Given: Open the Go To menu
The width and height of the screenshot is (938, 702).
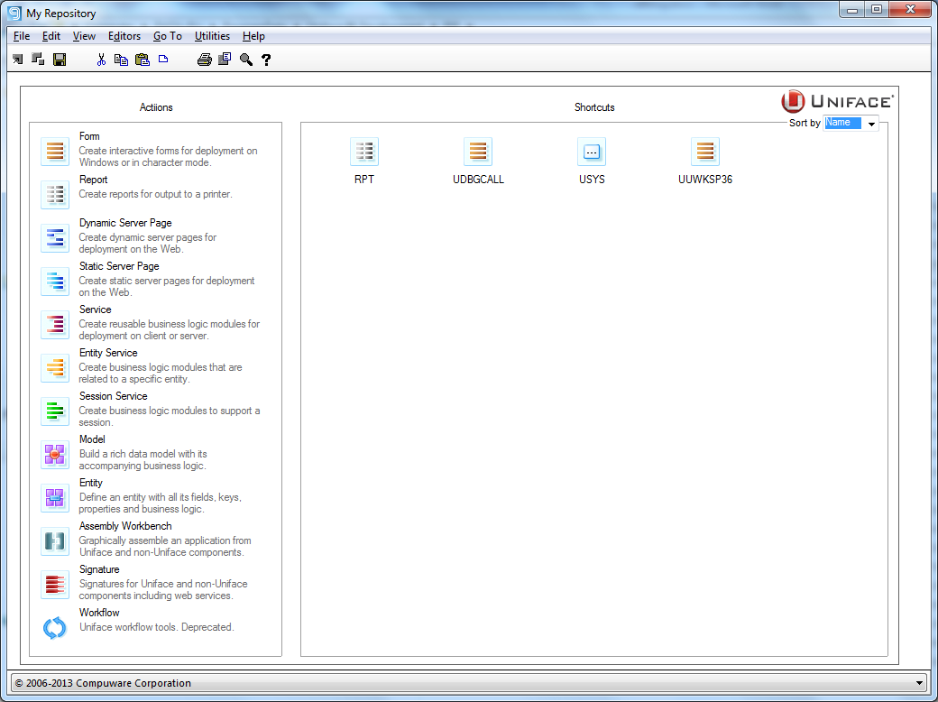Looking at the screenshot, I should [x=168, y=36].
